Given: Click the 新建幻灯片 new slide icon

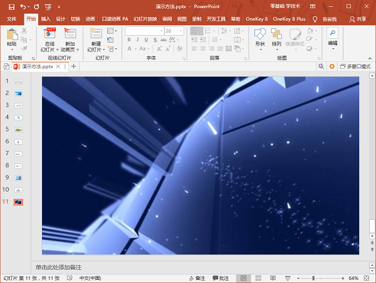Looking at the screenshot, I should coord(96,34).
